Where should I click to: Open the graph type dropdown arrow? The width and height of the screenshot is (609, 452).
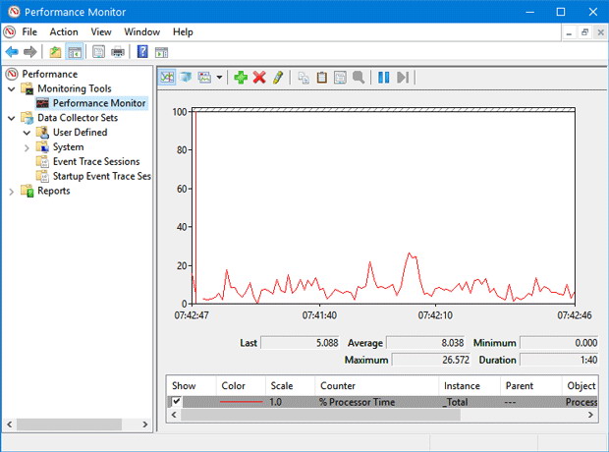coord(219,78)
